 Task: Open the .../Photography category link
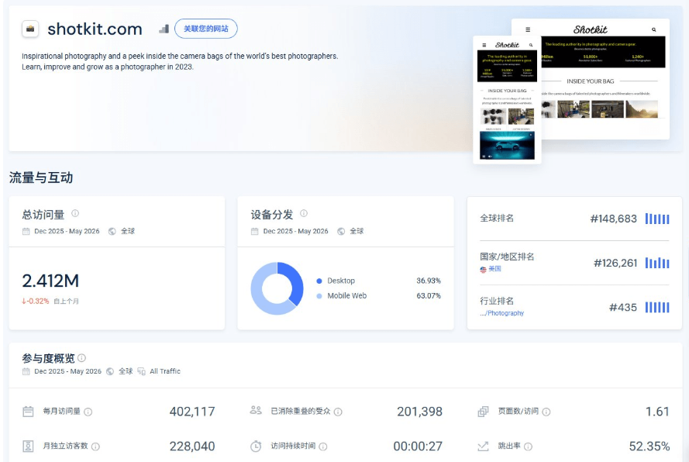(x=501, y=313)
